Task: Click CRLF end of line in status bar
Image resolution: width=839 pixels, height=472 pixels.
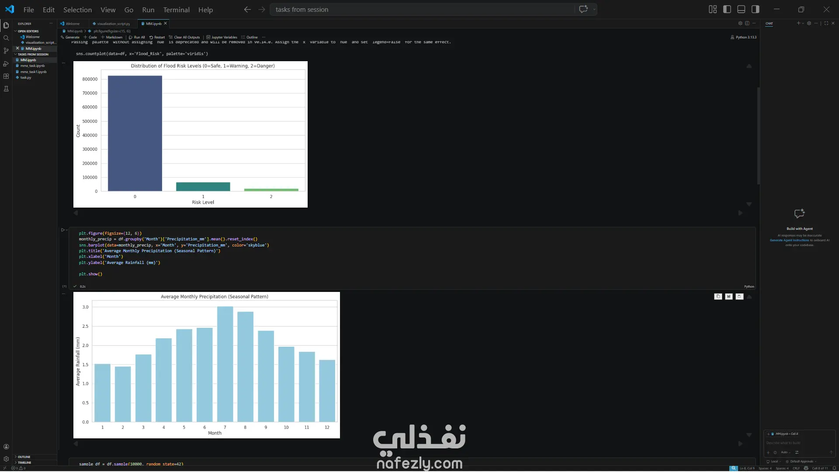Action: coord(796,468)
